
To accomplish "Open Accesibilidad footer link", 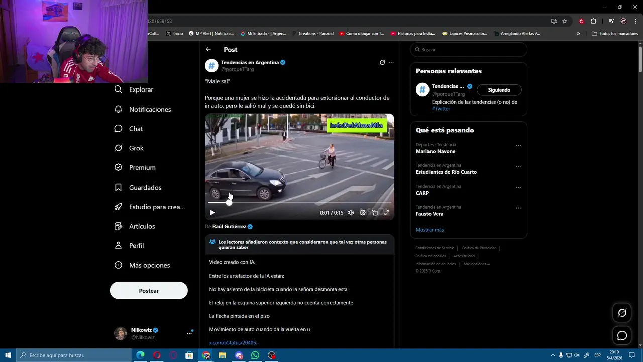I will tap(464, 256).
